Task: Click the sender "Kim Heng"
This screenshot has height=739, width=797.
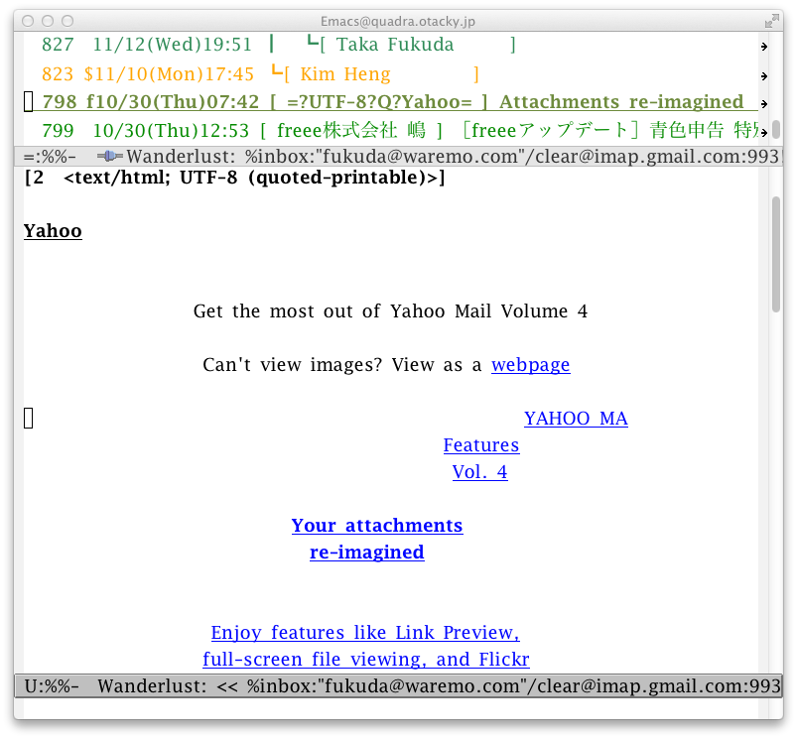Action: 345,74
